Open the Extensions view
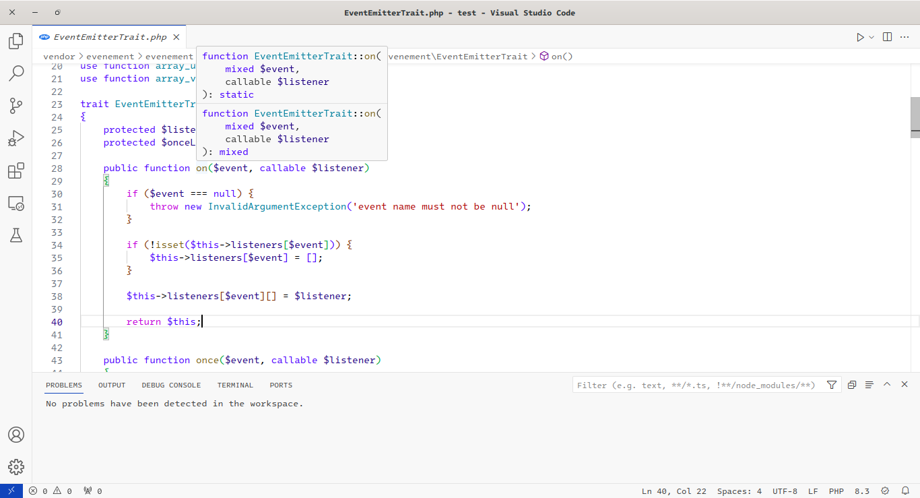Image resolution: width=920 pixels, height=498 pixels. tap(16, 170)
